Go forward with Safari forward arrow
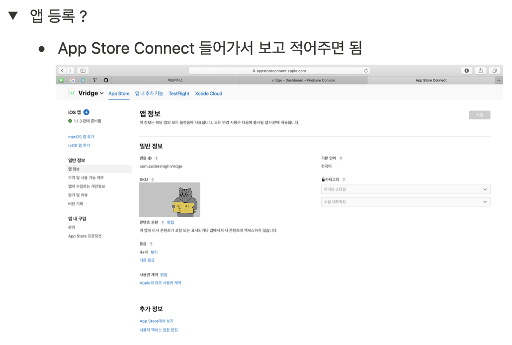 (x=70, y=71)
